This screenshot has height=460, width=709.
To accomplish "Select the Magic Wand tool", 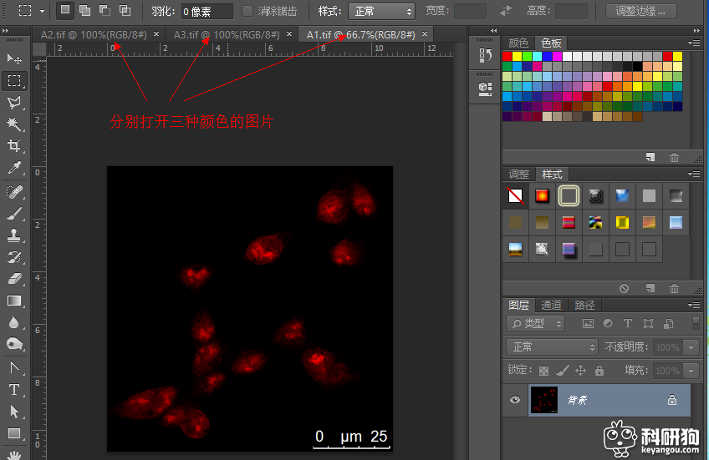I will tap(14, 124).
